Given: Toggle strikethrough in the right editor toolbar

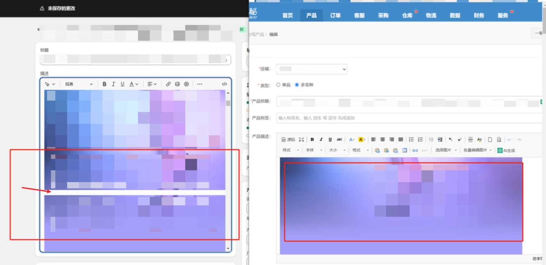Looking at the screenshot, I should 339,139.
